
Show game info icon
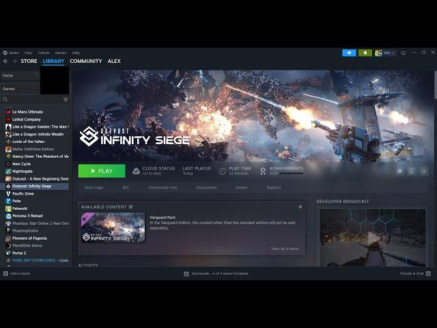point(411,171)
